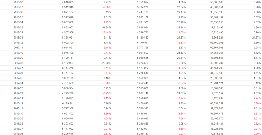Select the red -17.13% cell
The image size is (262, 135).
[x=106, y=98]
